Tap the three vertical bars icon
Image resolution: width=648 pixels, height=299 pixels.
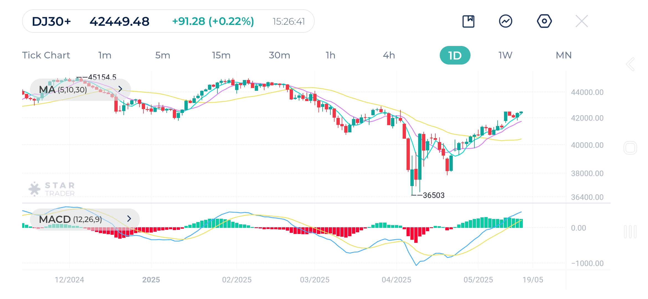630,231
